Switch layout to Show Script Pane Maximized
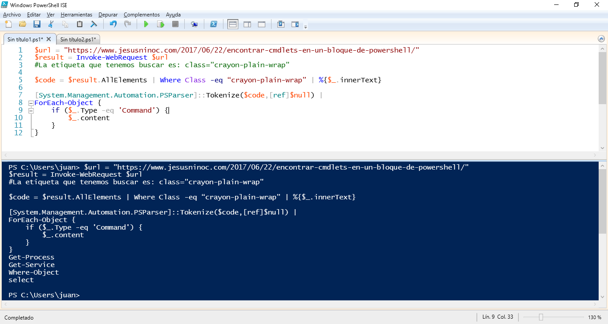This screenshot has width=608, height=324. click(261, 24)
